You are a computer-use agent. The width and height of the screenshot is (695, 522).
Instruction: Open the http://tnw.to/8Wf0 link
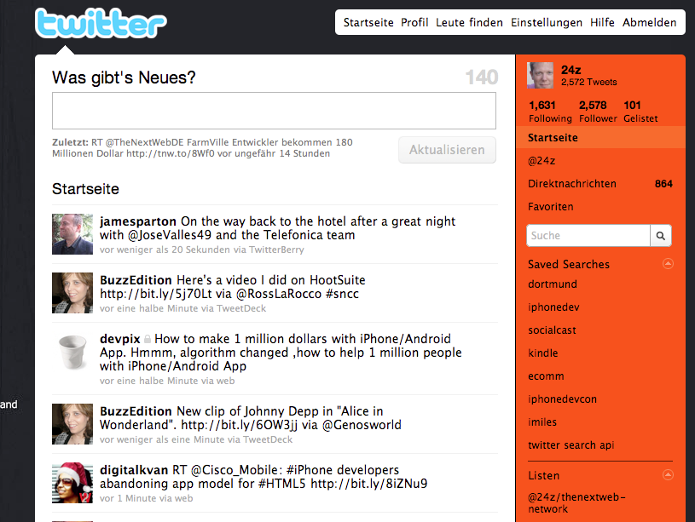[171, 153]
